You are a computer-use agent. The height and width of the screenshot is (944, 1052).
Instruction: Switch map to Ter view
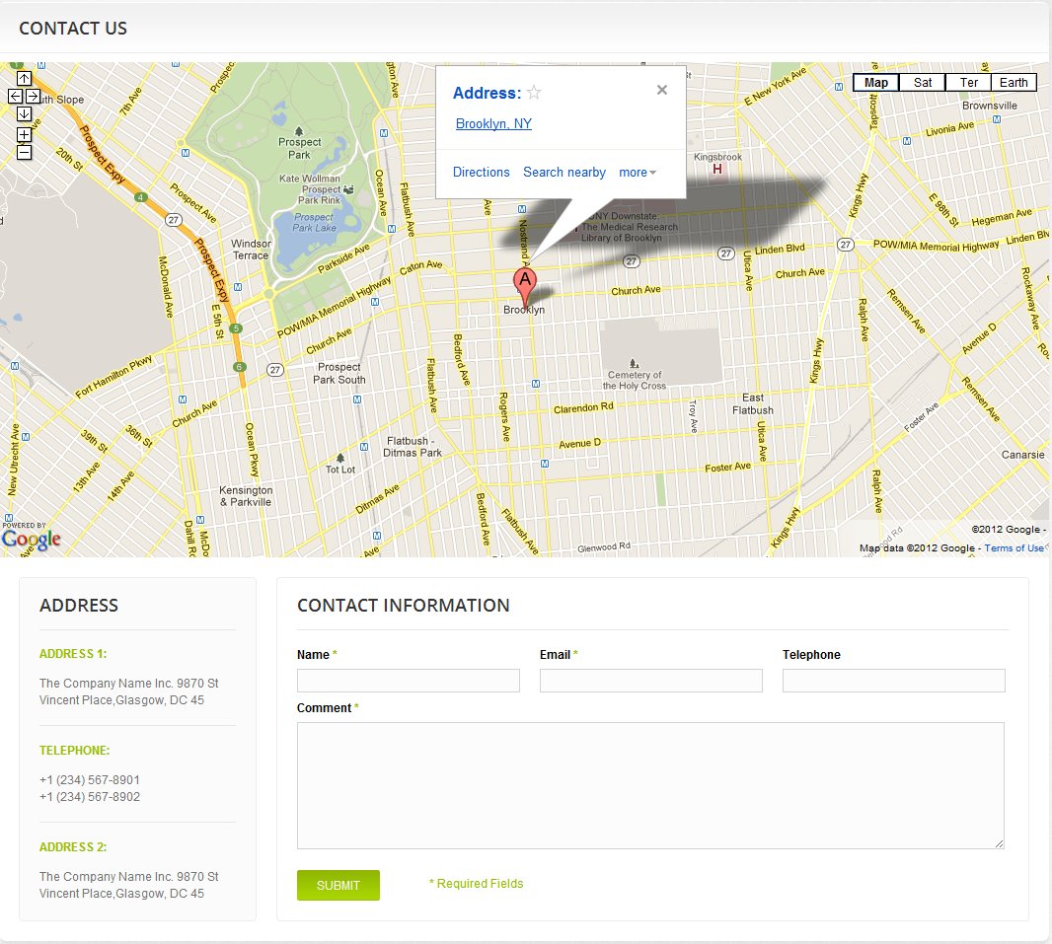pyautogui.click(x=968, y=83)
